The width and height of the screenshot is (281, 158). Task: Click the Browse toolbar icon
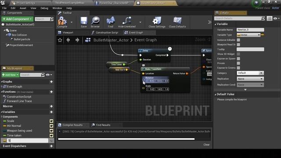pos(95,22)
